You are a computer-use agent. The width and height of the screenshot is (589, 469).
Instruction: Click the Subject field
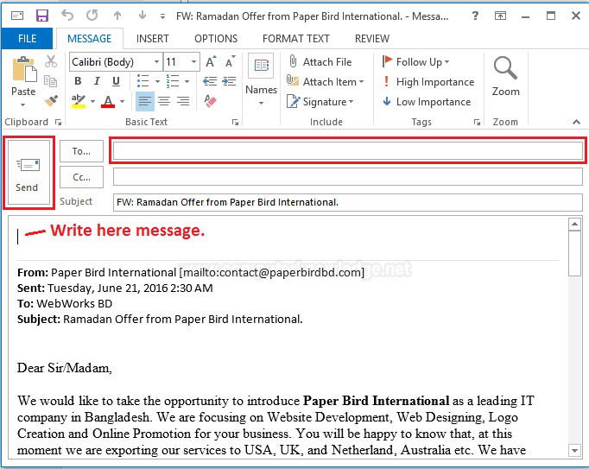348,202
